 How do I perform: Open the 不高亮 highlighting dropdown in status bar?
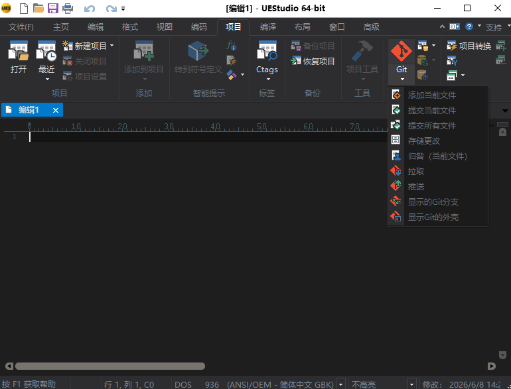coord(411,384)
